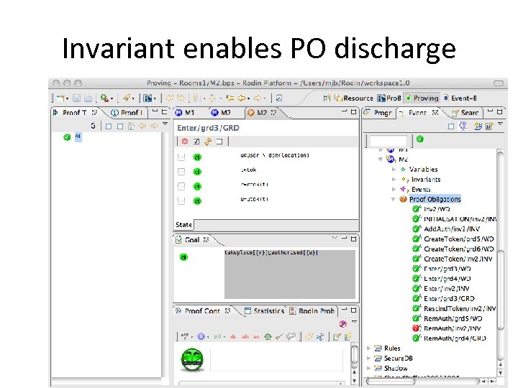Open the Progress tab
This screenshot has height=388, width=518.
click(x=378, y=113)
